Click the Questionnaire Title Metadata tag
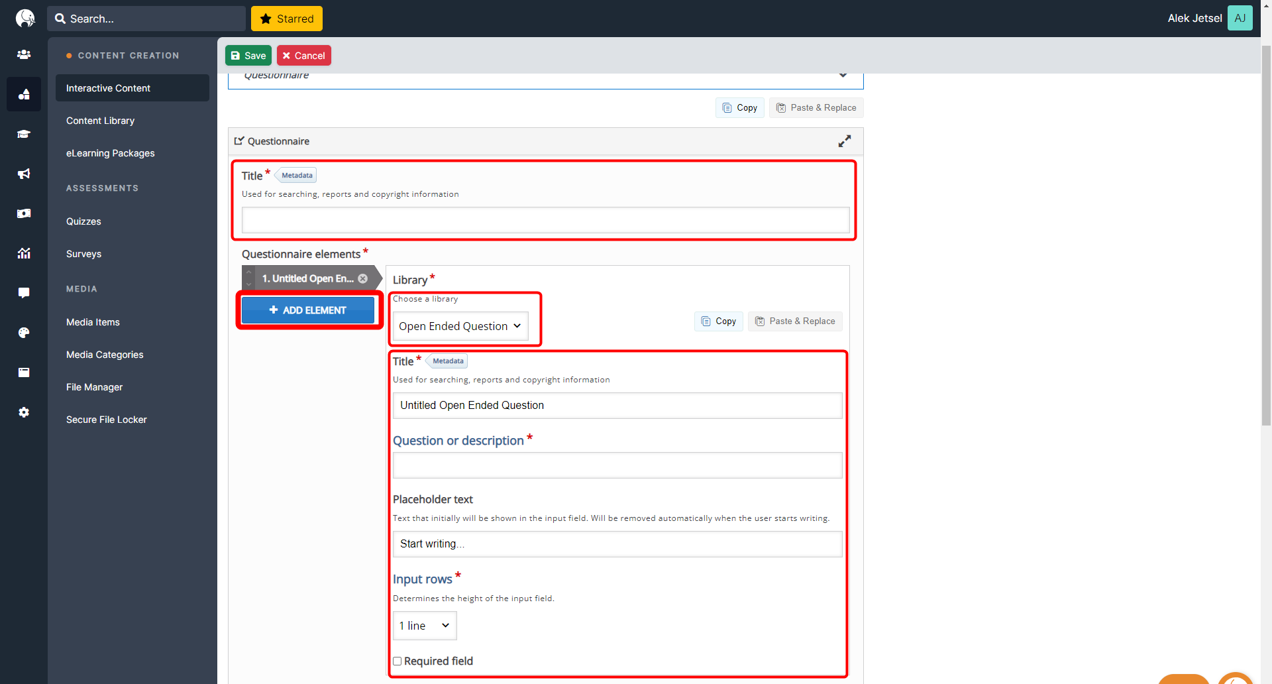This screenshot has width=1272, height=684. coord(296,176)
